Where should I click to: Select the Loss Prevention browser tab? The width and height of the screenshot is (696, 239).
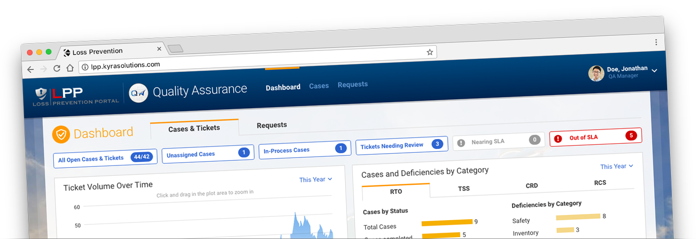click(112, 51)
